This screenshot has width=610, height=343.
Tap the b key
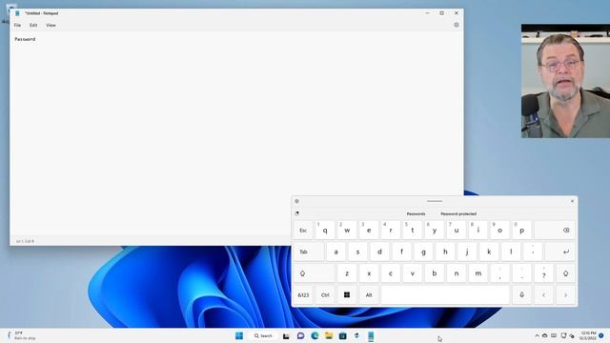(x=435, y=273)
